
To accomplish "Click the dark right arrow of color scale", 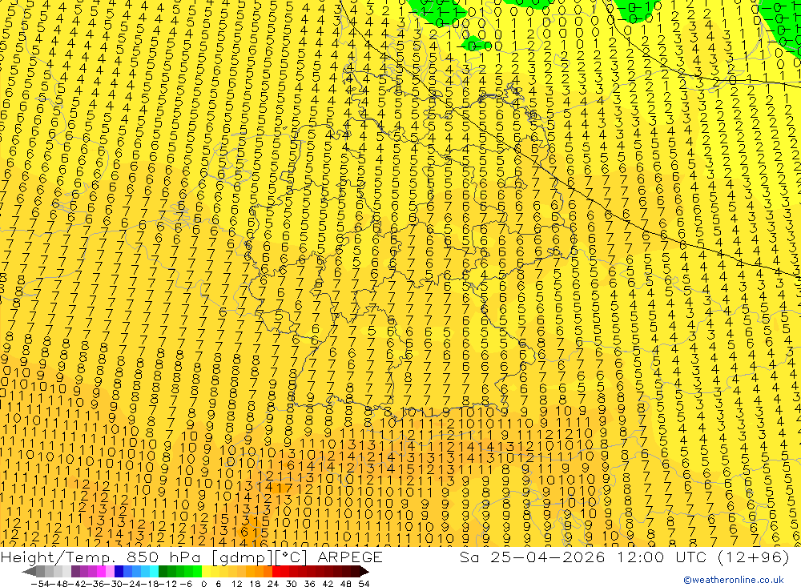I will pos(364,571).
